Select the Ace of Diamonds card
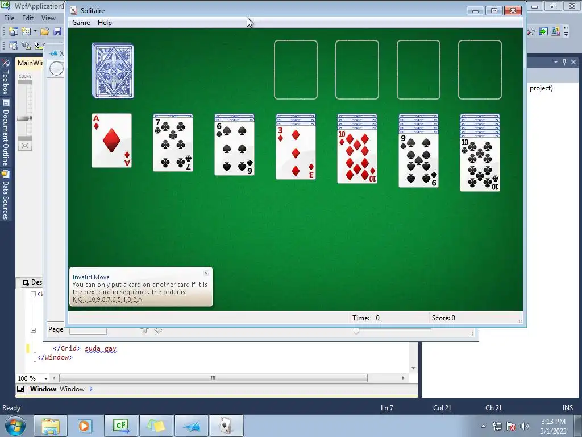The image size is (582, 437). pos(112,141)
